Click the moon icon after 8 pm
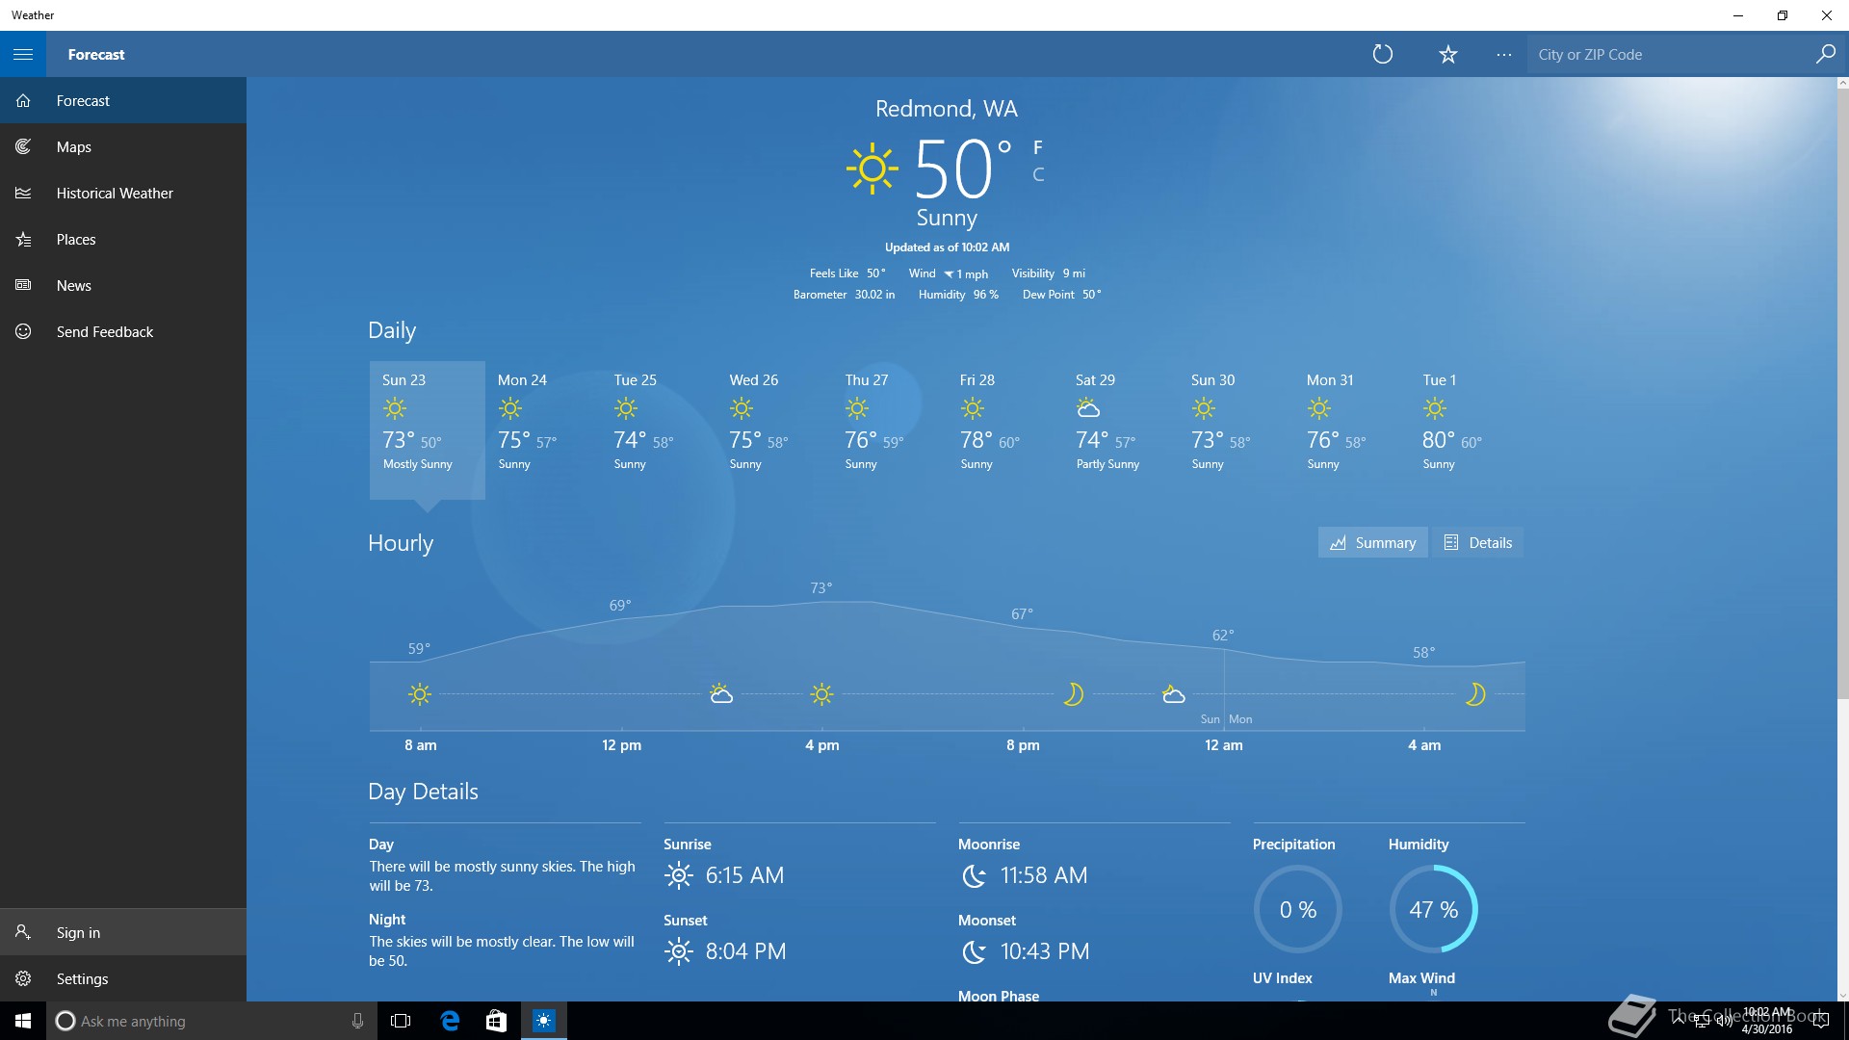Image resolution: width=1849 pixels, height=1040 pixels. pyautogui.click(x=1073, y=693)
